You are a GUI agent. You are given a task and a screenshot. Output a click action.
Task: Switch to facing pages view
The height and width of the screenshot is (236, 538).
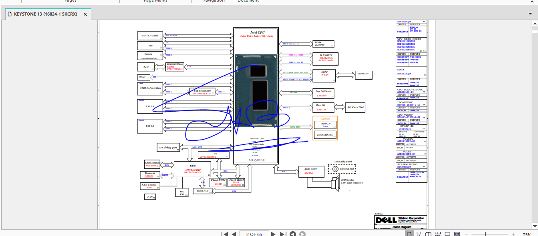click(428, 234)
